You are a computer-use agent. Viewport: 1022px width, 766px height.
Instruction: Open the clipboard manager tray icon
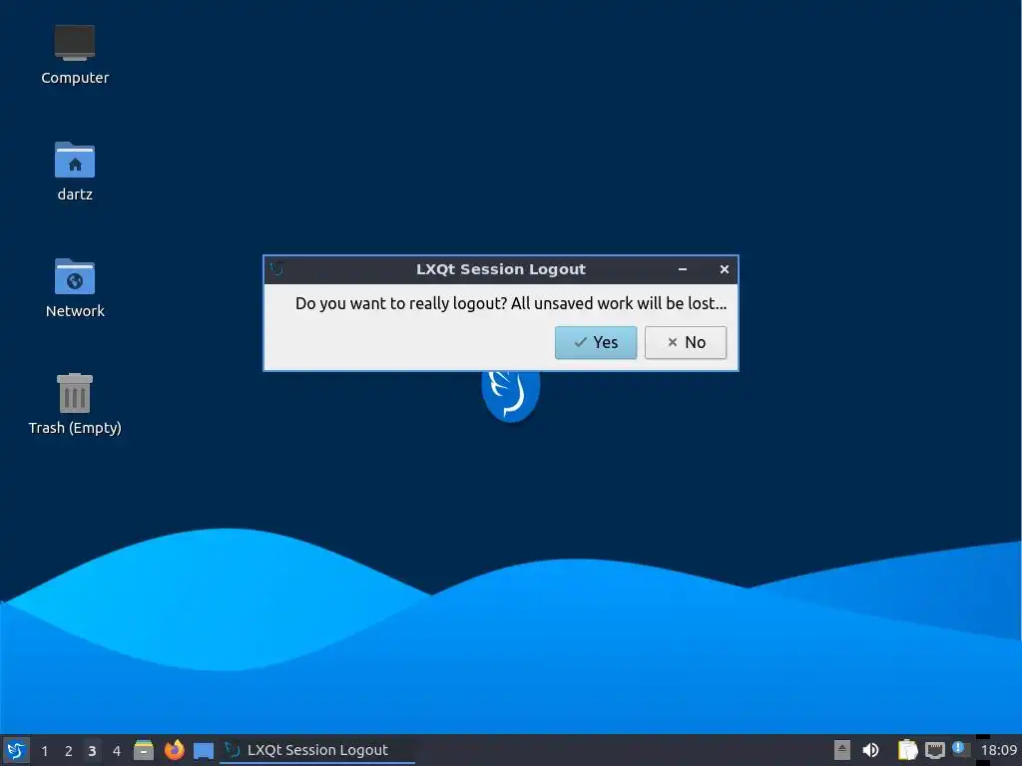907,750
